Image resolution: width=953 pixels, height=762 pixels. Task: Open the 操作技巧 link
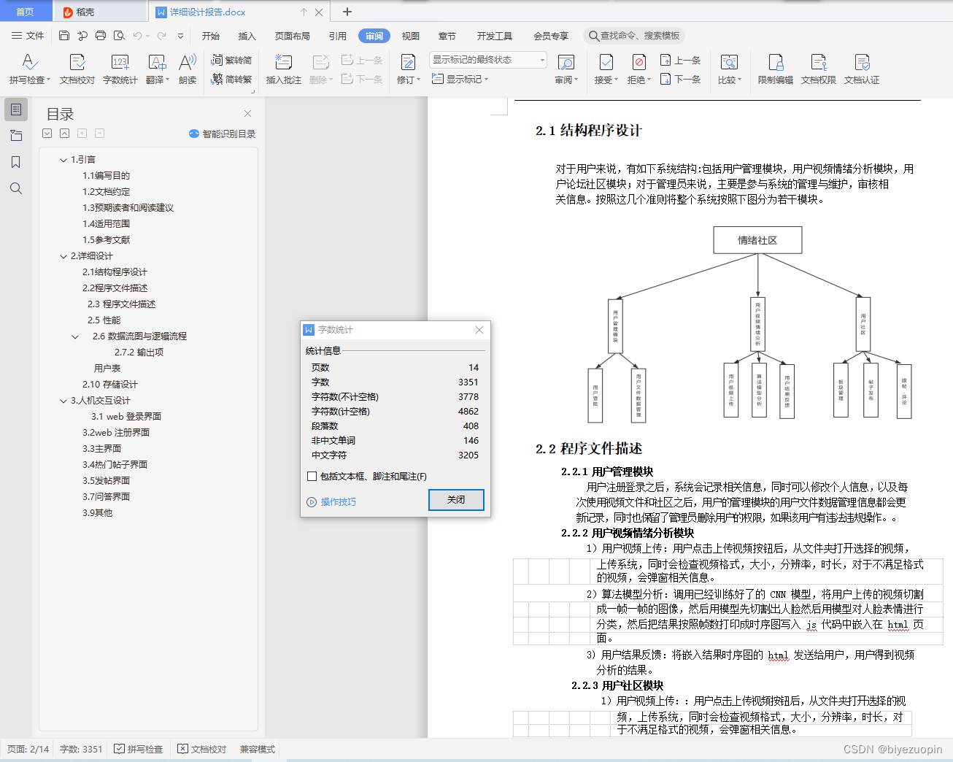(332, 502)
